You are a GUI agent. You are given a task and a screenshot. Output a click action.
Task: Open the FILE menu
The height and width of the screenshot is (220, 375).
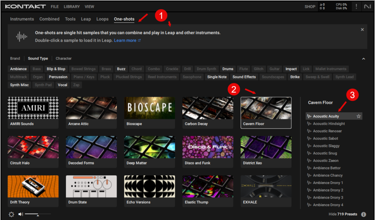coord(54,7)
